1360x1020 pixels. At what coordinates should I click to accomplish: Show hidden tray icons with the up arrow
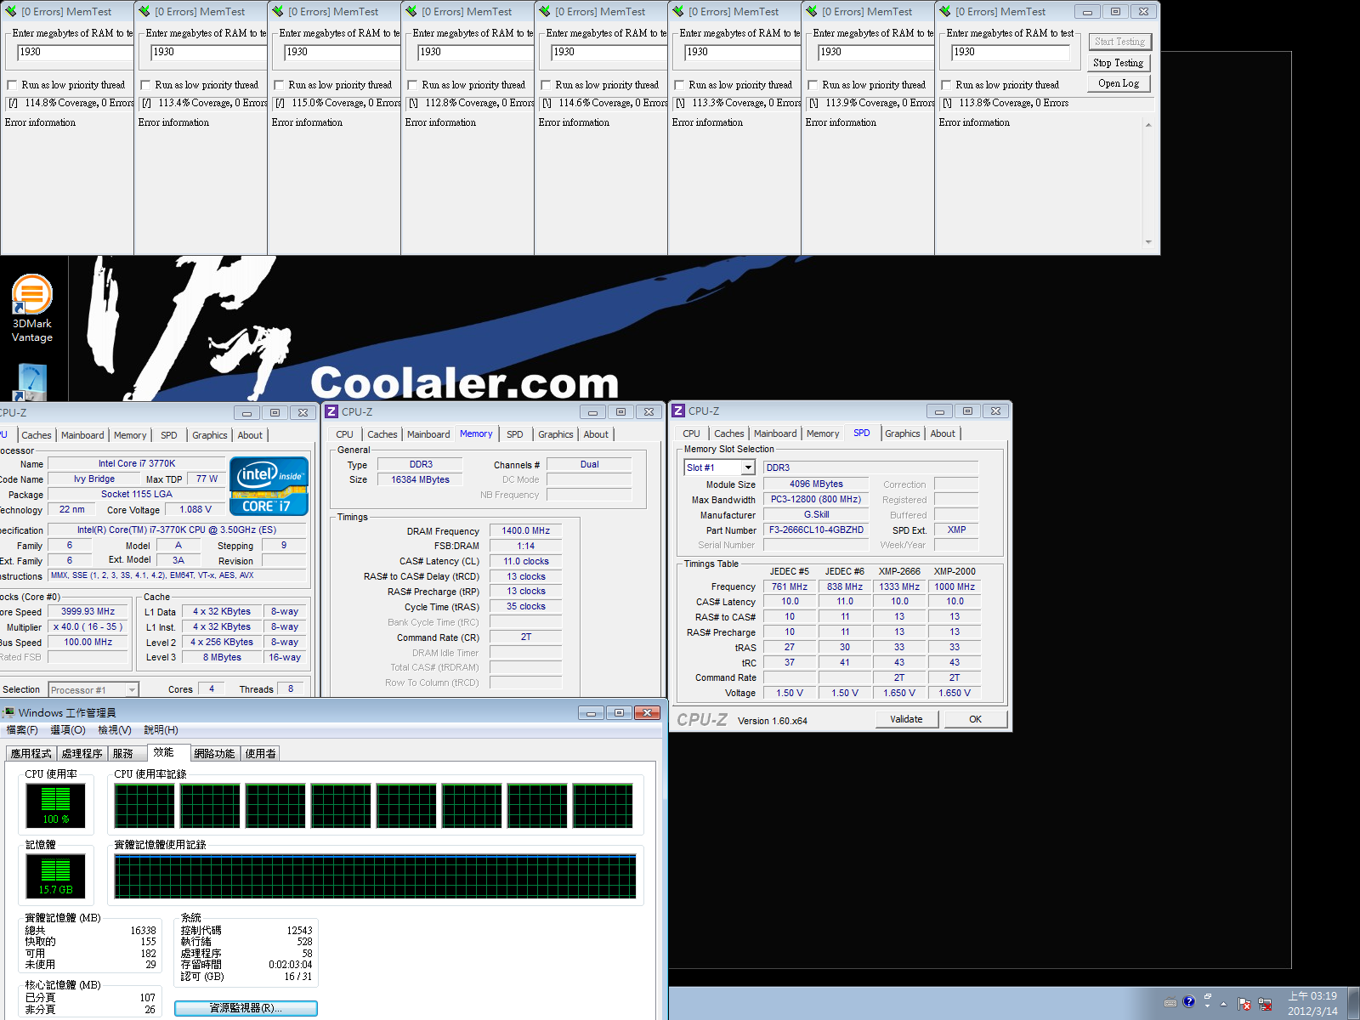tap(1223, 1004)
